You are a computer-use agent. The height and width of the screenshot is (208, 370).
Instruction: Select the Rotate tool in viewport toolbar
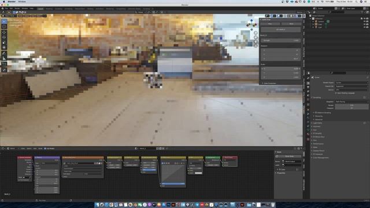point(4,37)
